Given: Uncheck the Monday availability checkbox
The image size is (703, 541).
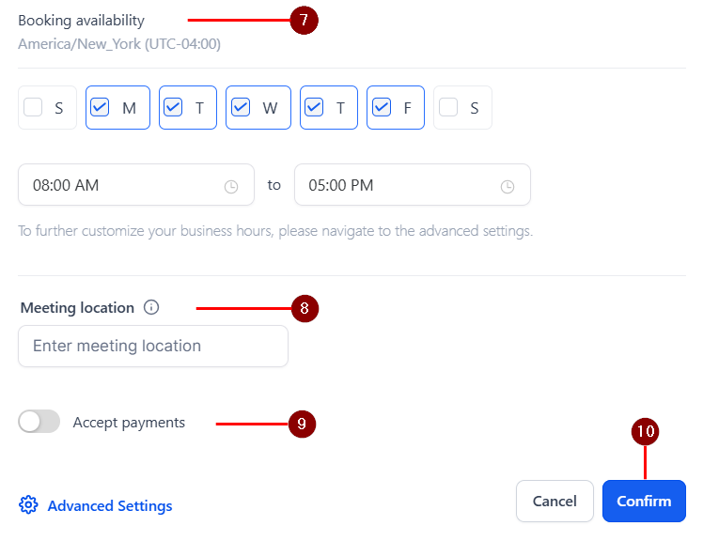Looking at the screenshot, I should 100,108.
